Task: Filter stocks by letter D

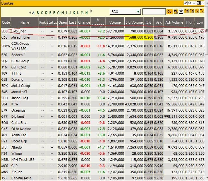Action: coord(46,13)
